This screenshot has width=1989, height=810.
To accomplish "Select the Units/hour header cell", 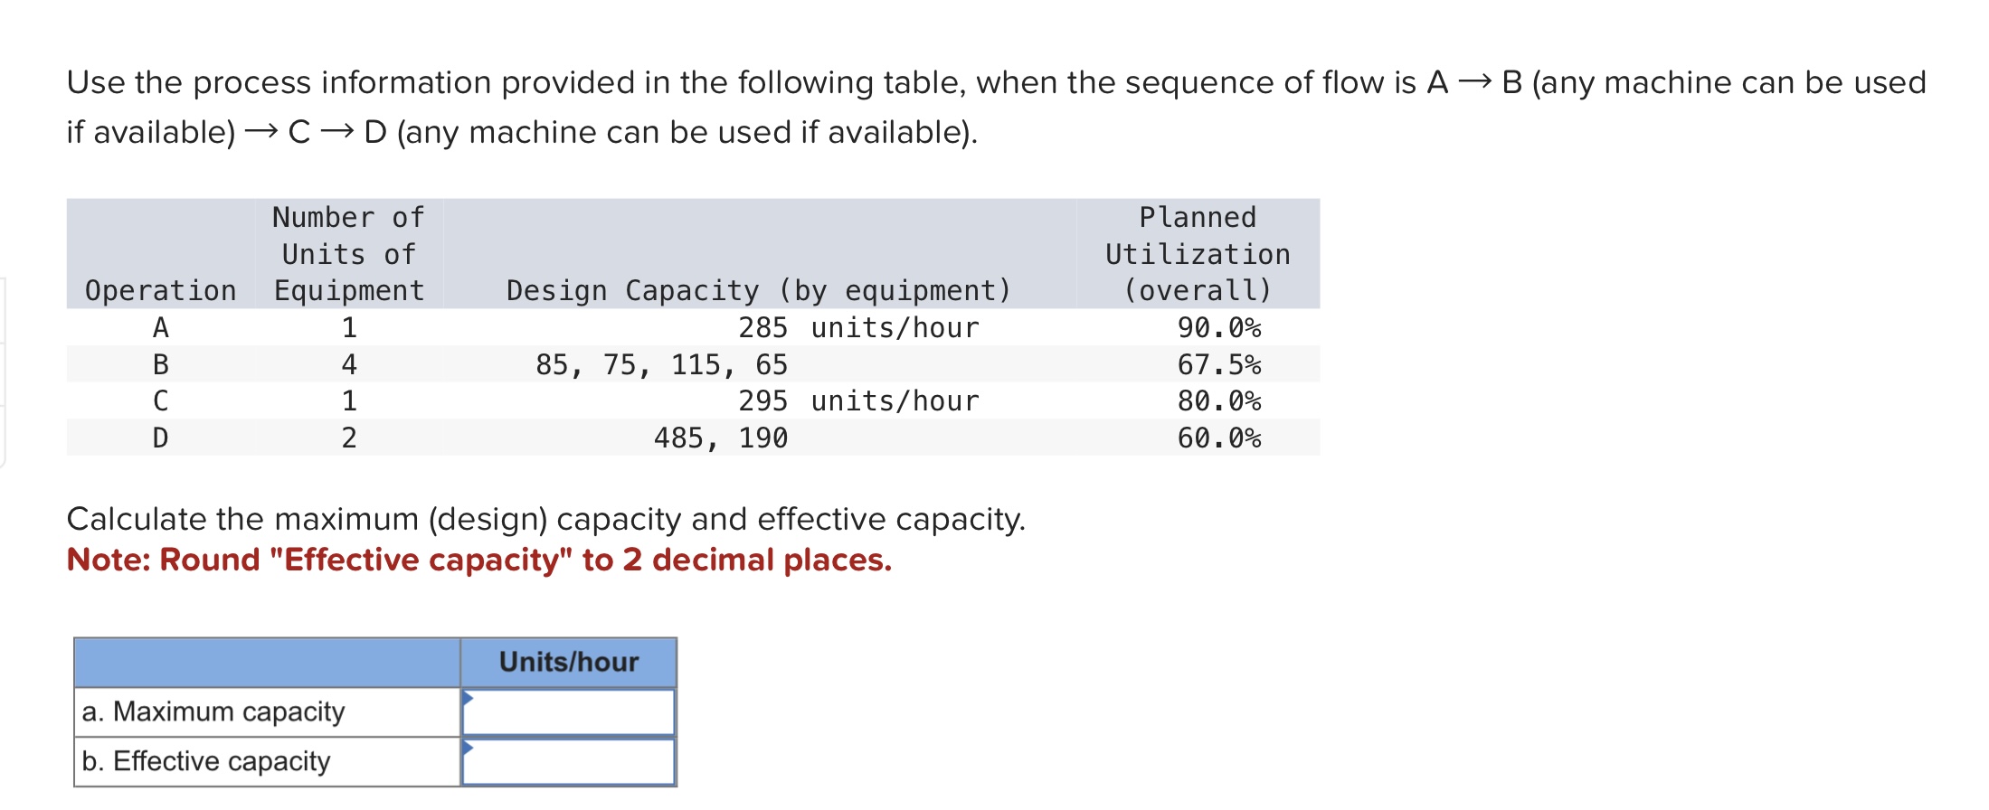I will 567,662.
